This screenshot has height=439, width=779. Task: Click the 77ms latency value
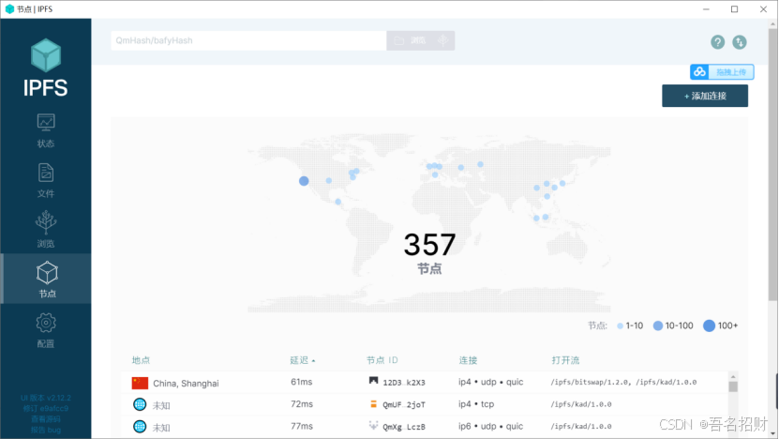pos(302,426)
